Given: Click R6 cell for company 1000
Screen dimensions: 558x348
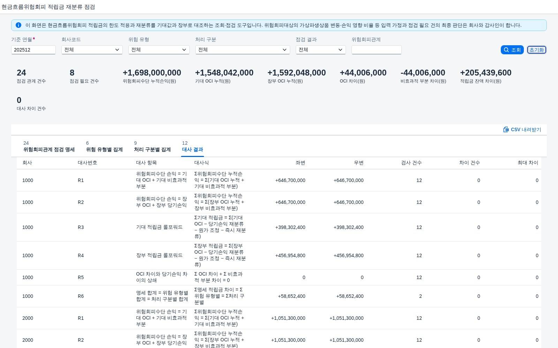Looking at the screenshot, I should [x=81, y=296].
